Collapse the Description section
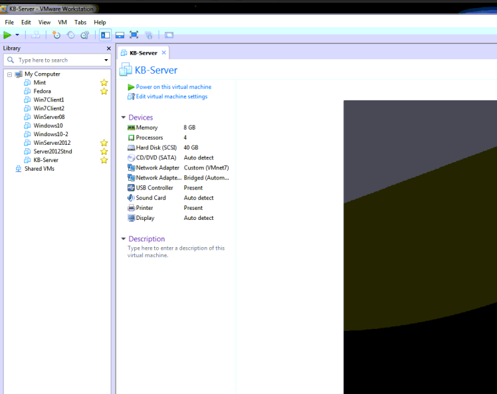The image size is (497, 394). click(x=124, y=239)
